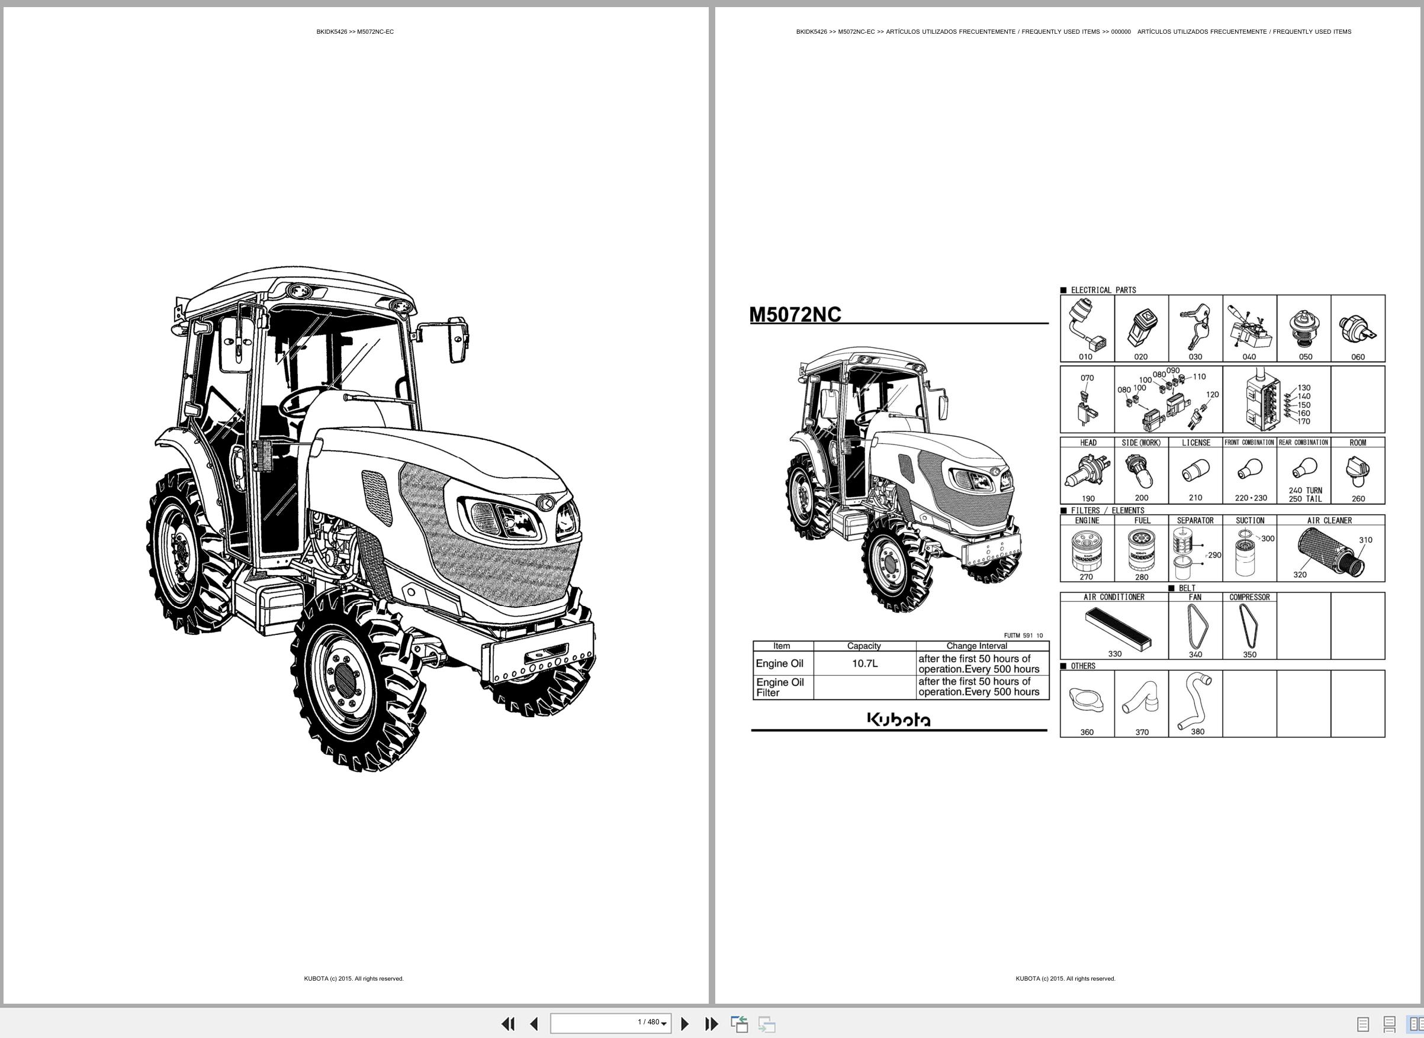Image resolution: width=1424 pixels, height=1038 pixels.
Task: Click the Capacity column header
Action: coord(864,646)
